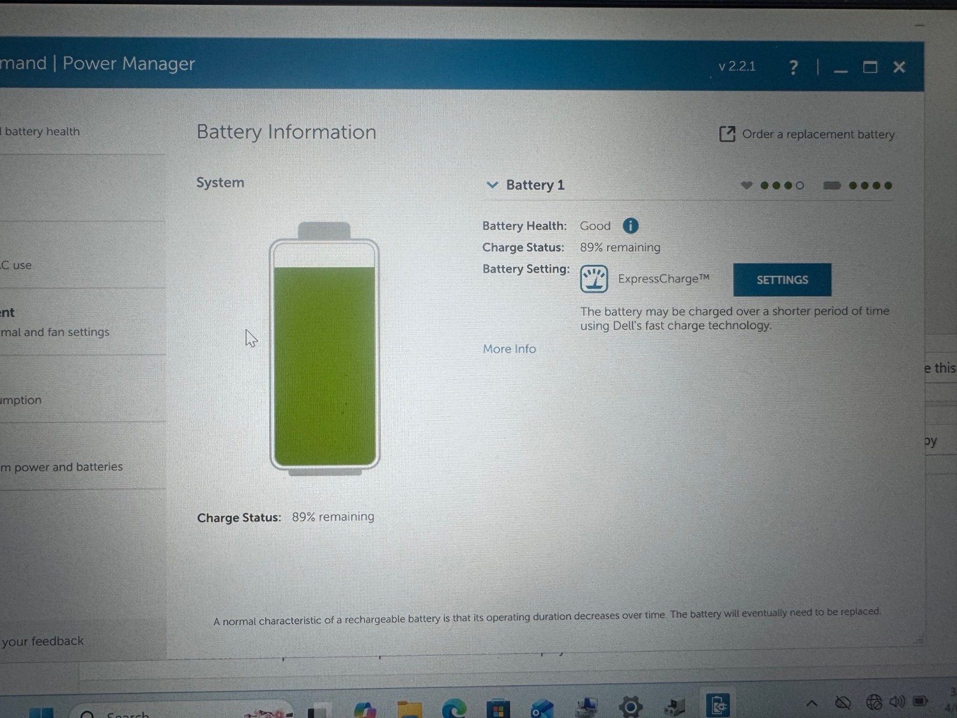Click the volume speaker tray icon
The width and height of the screenshot is (957, 718).
pos(897,701)
